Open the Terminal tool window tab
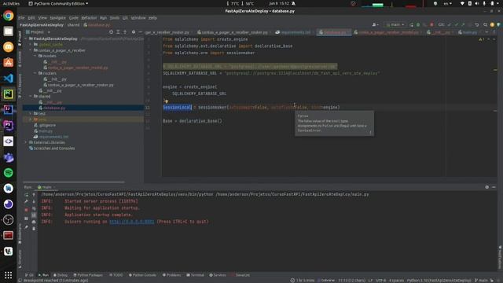The width and height of the screenshot is (503, 283). pyautogui.click(x=195, y=275)
